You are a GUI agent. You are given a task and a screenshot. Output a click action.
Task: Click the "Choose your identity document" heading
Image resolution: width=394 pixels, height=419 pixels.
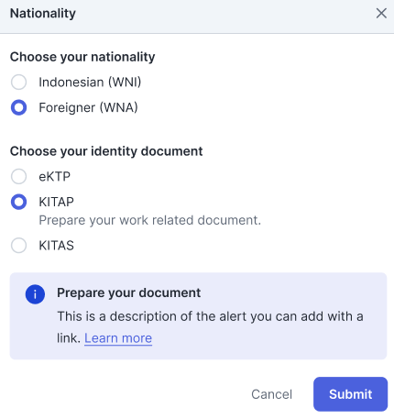(106, 151)
